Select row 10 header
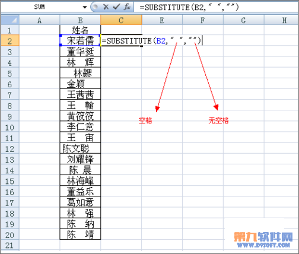 10,126
